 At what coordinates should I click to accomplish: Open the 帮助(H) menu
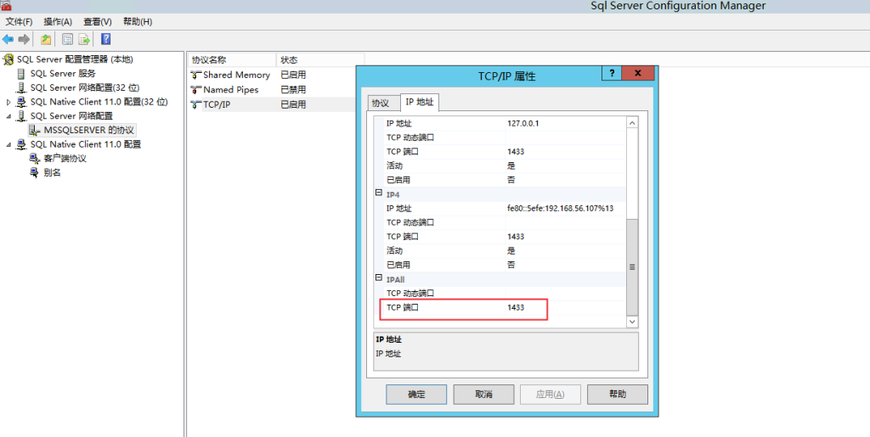(x=138, y=21)
